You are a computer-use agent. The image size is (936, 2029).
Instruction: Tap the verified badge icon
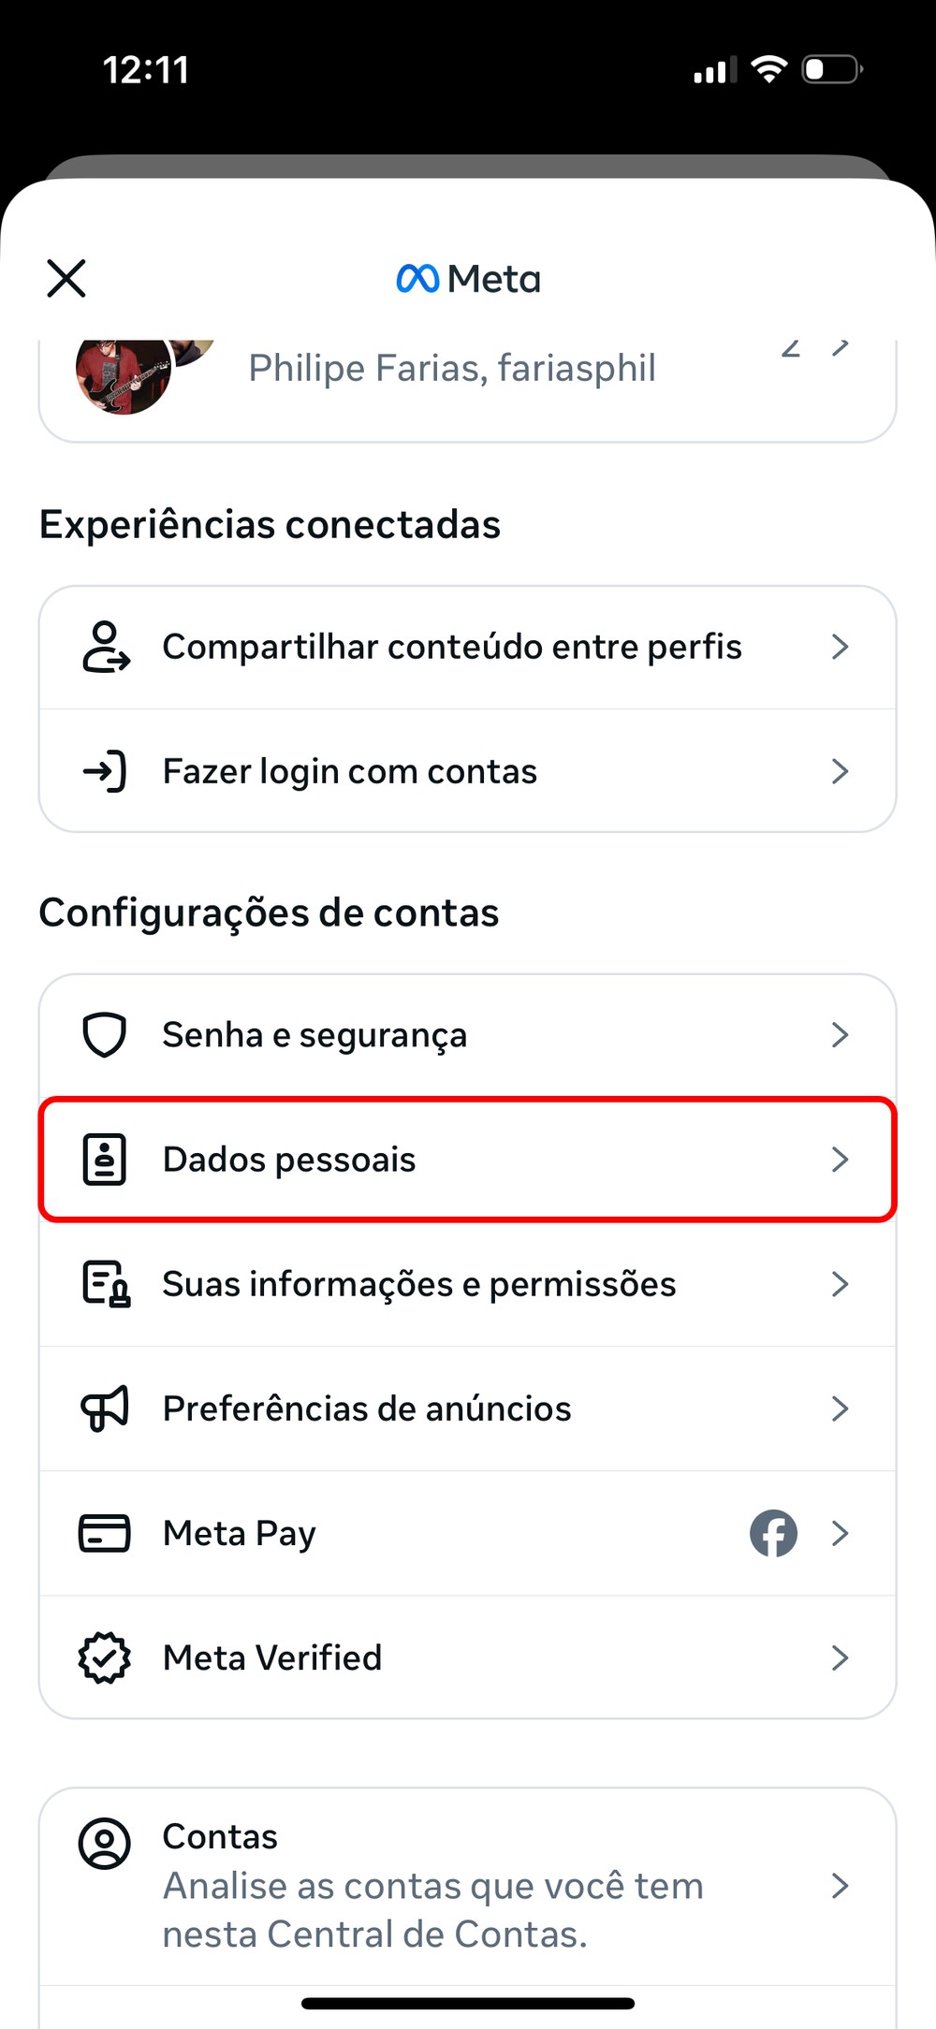point(105,1657)
